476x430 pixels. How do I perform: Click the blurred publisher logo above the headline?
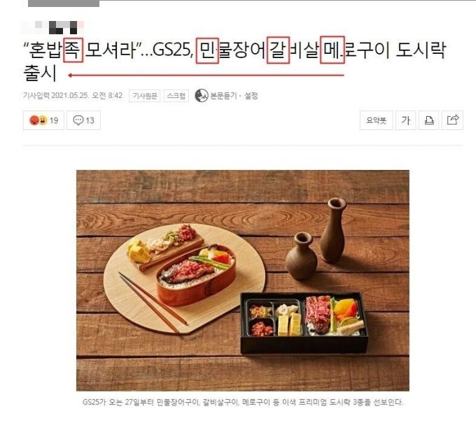pos(53,27)
